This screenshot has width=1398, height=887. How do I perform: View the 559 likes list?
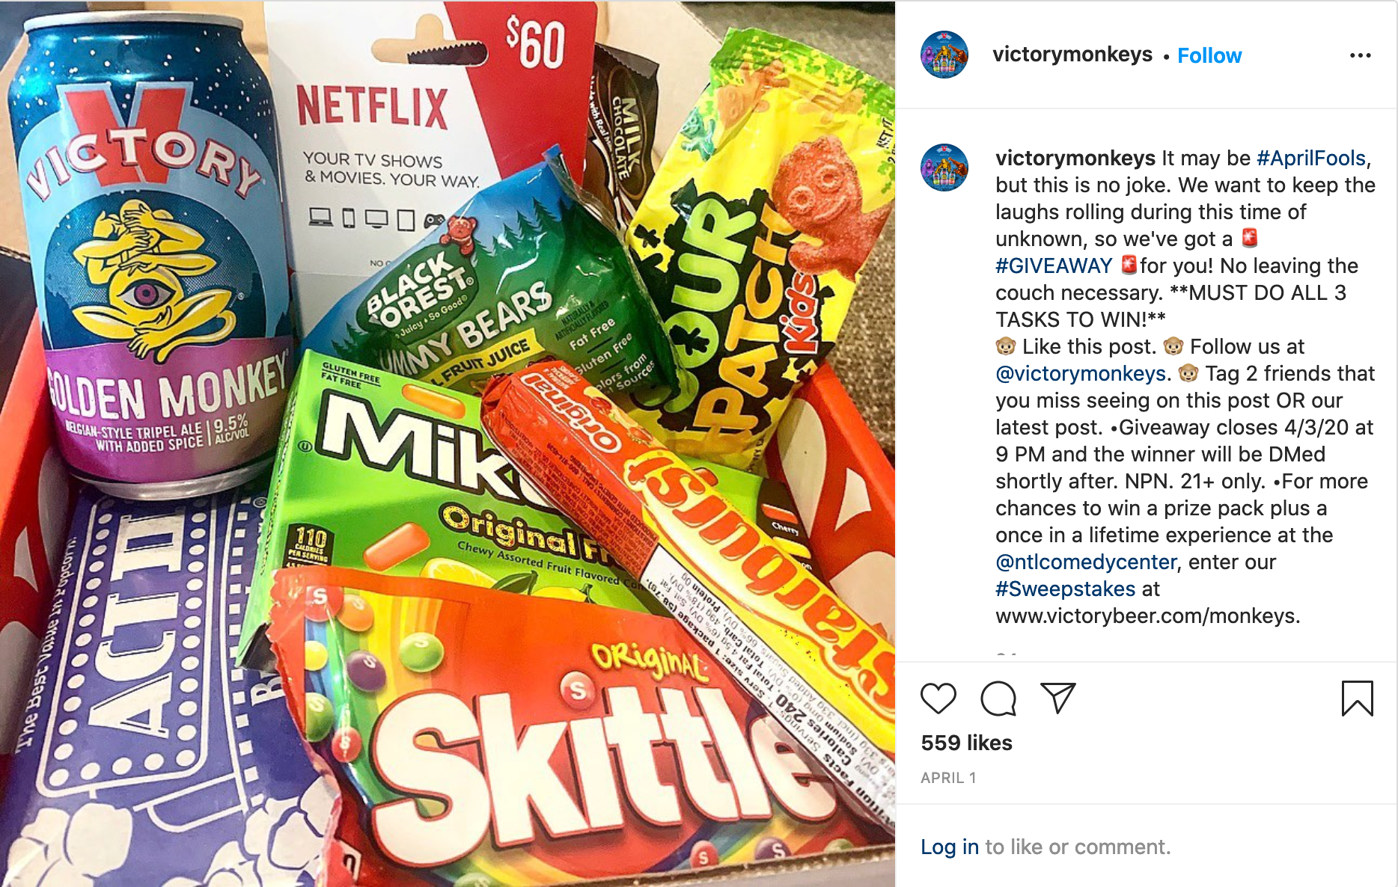pos(966,743)
